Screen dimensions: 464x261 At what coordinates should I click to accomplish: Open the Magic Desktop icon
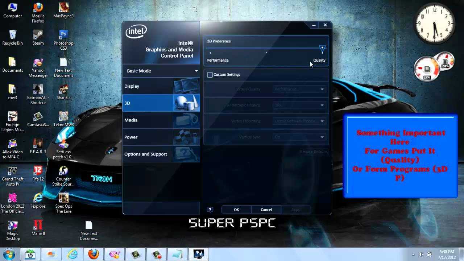coord(13,230)
